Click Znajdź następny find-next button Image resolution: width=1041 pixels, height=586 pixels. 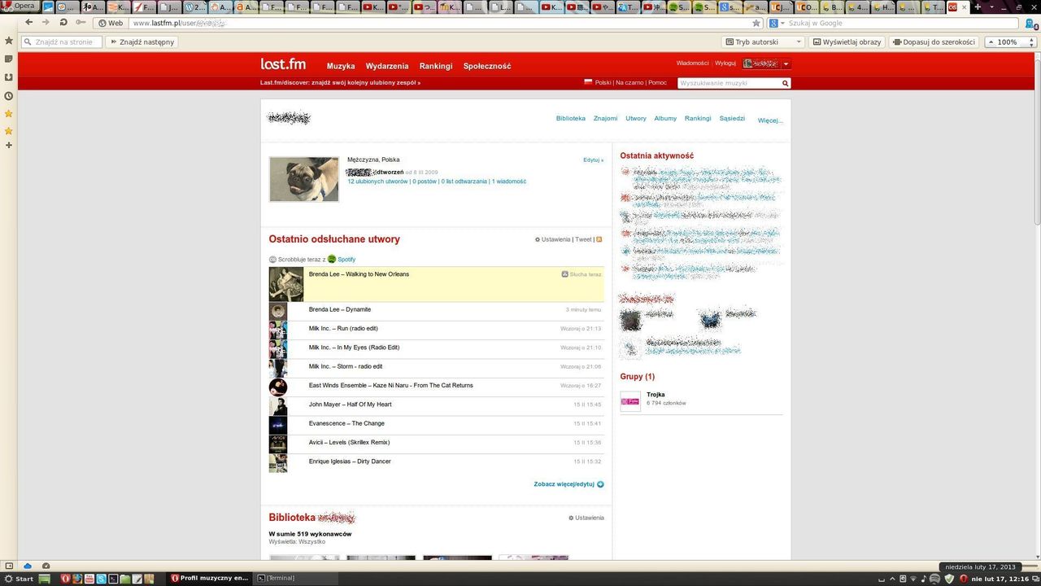click(x=142, y=42)
